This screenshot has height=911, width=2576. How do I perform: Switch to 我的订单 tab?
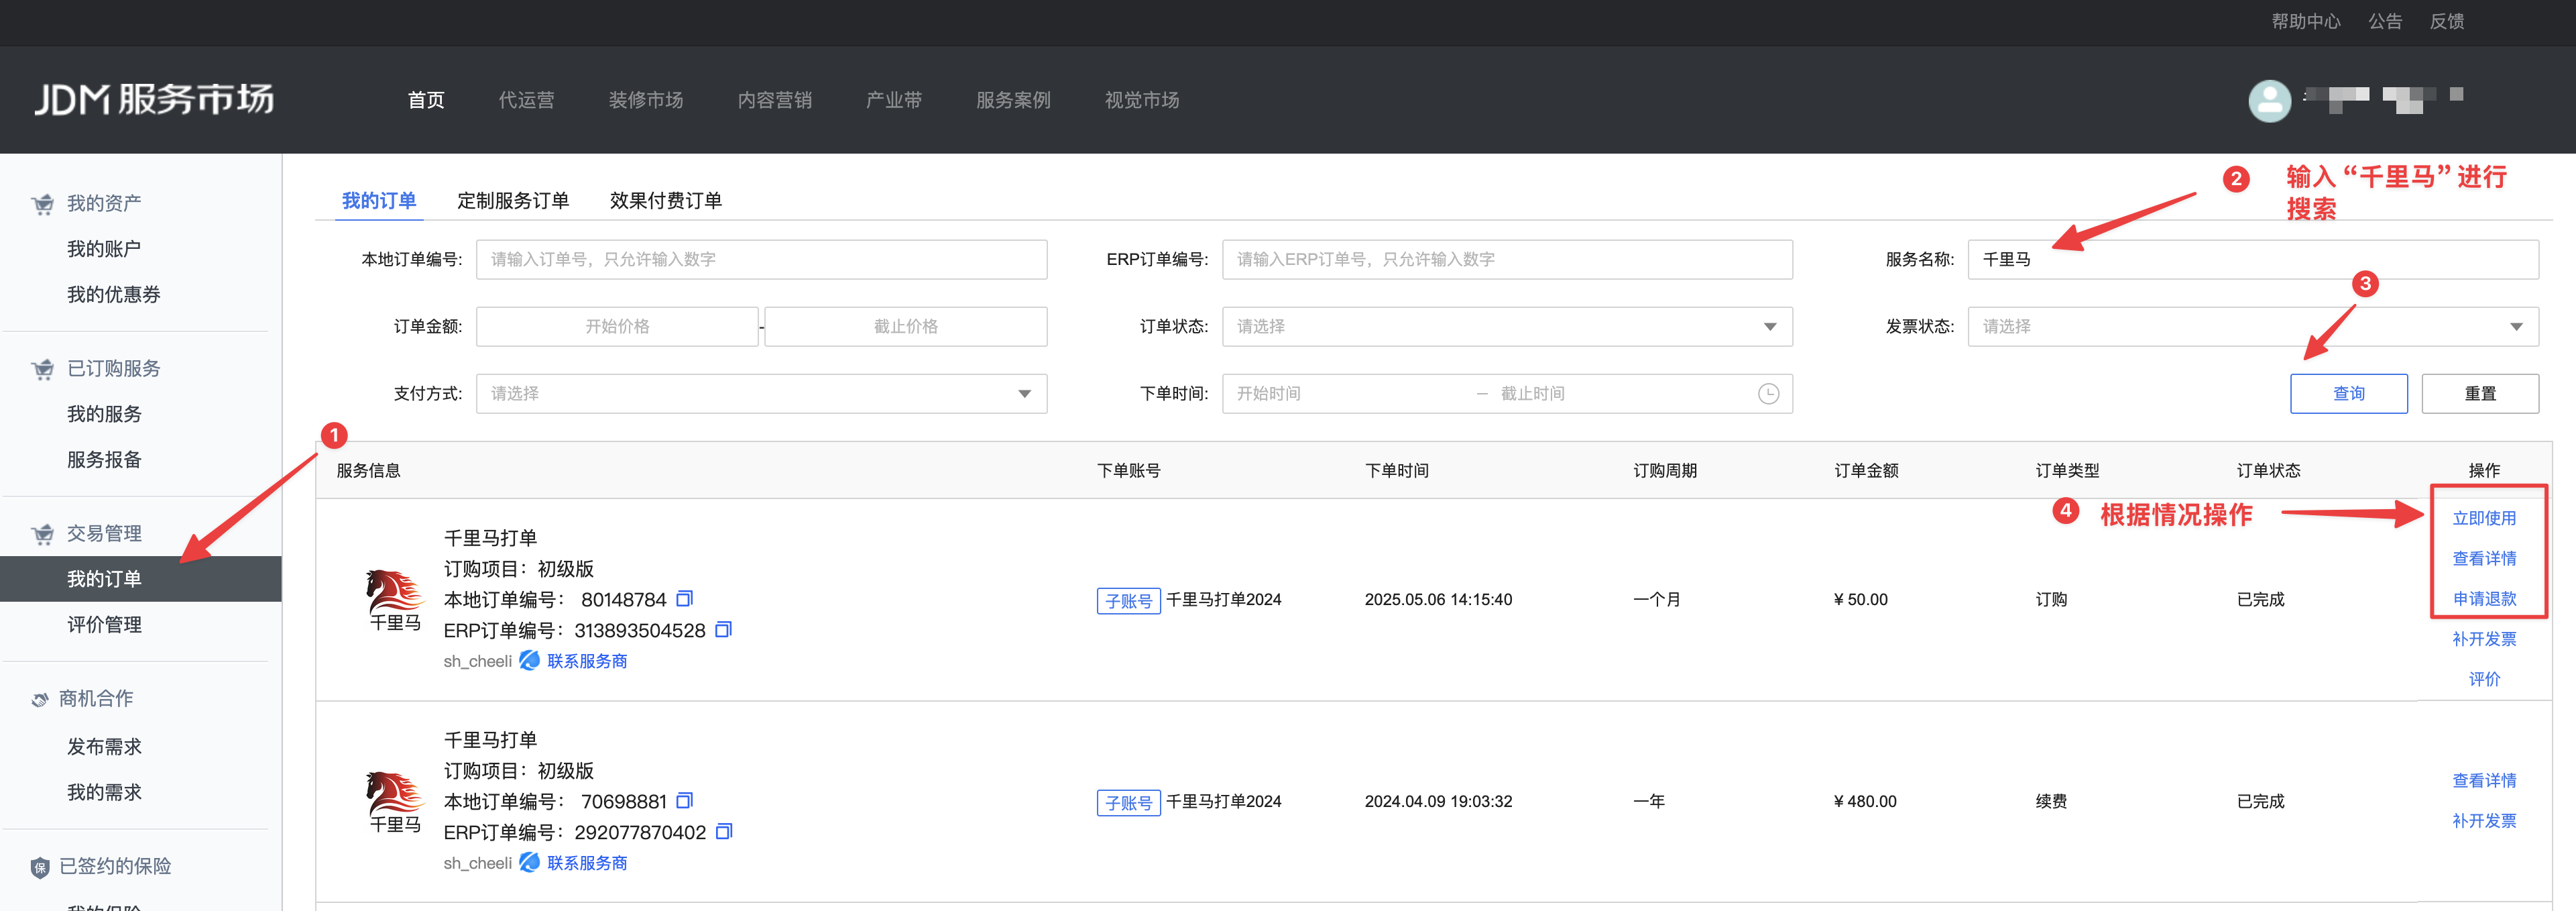pos(379,200)
